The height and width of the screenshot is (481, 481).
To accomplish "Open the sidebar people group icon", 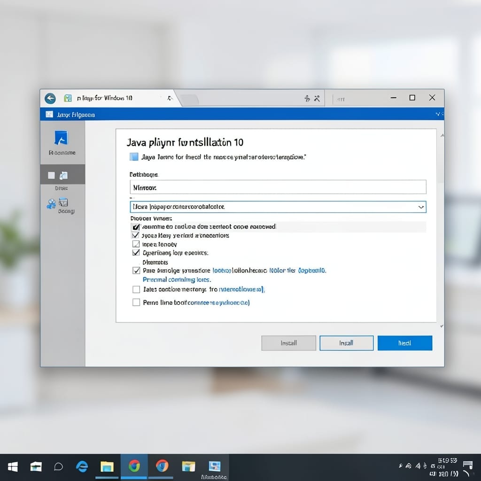I will (51, 204).
